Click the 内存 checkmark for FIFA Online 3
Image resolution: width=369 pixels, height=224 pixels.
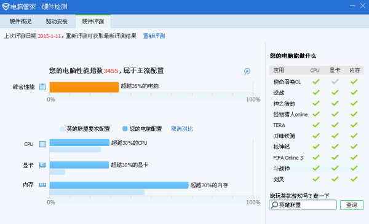pos(354,157)
